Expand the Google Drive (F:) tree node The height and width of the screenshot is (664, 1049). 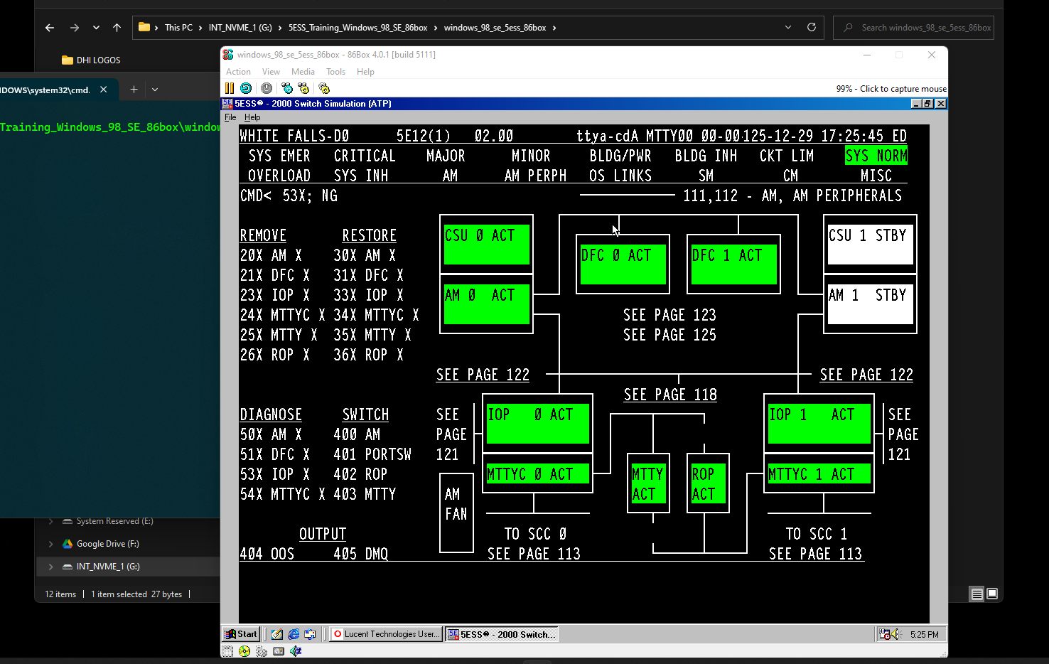point(50,544)
